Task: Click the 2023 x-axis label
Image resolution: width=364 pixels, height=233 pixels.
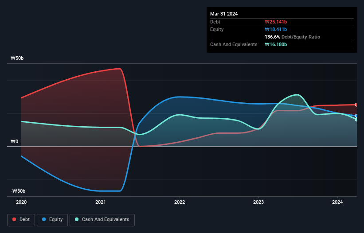Action: click(x=258, y=202)
